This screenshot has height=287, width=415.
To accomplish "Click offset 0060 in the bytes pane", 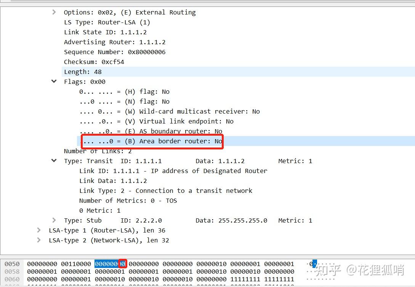I will click(x=12, y=279).
